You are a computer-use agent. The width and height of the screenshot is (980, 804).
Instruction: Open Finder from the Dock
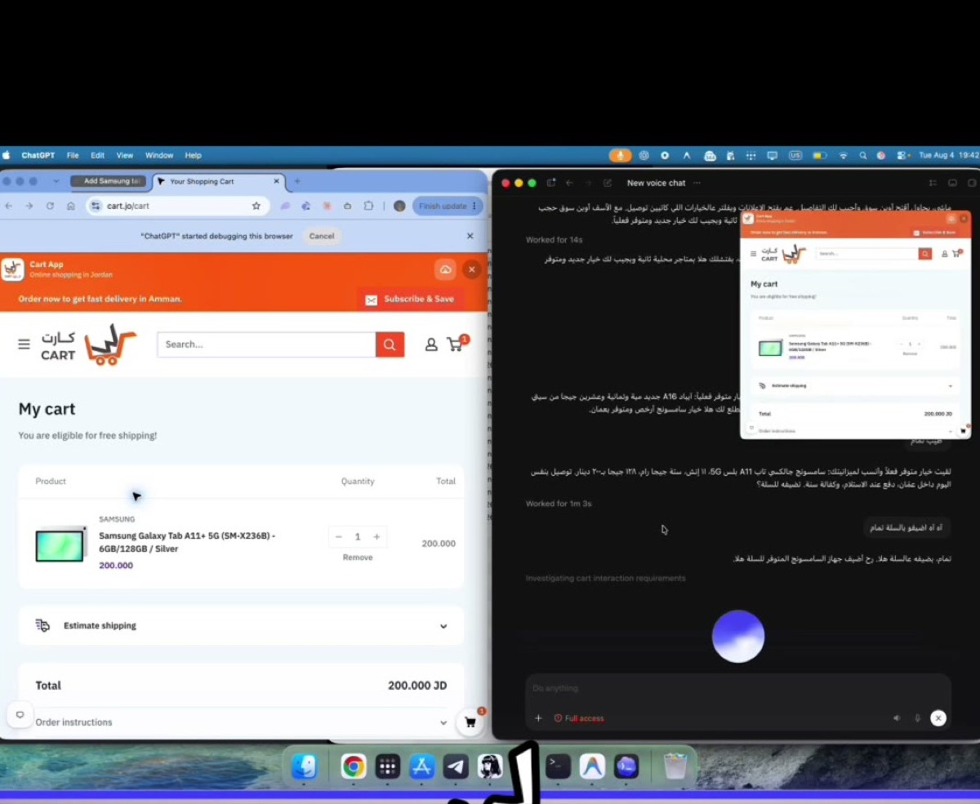(x=304, y=766)
